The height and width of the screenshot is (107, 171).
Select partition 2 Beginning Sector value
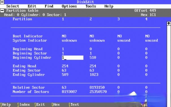tap(91, 53)
